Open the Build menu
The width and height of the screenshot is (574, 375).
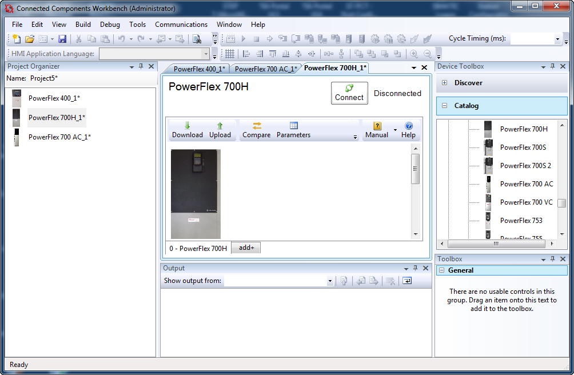83,25
